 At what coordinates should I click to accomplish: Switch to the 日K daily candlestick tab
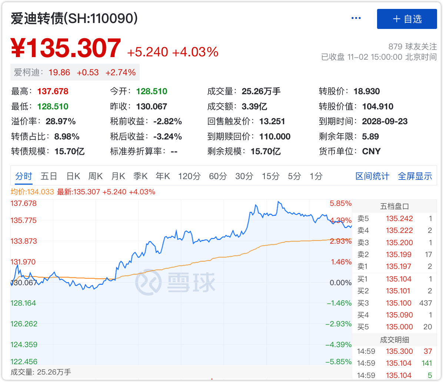73,176
